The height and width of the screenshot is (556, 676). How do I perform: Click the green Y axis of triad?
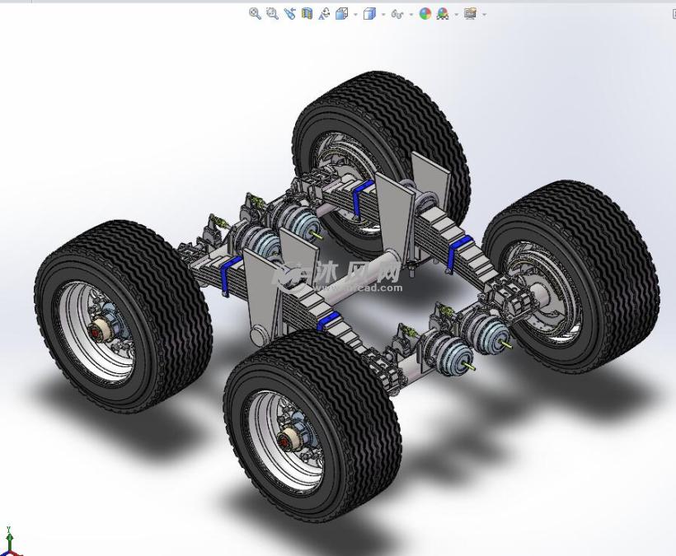pyautogui.click(x=9, y=535)
